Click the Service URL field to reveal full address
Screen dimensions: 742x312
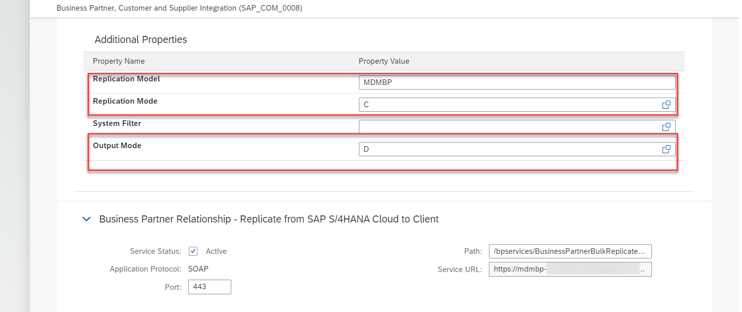570,269
